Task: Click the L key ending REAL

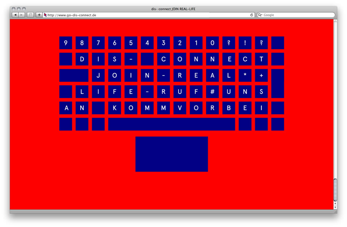Action: click(228, 75)
